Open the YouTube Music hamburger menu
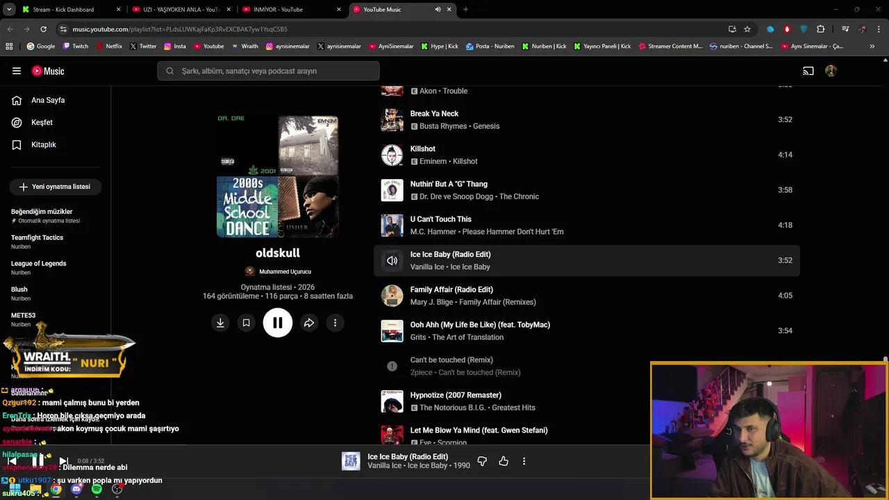889x500 pixels. [x=17, y=71]
